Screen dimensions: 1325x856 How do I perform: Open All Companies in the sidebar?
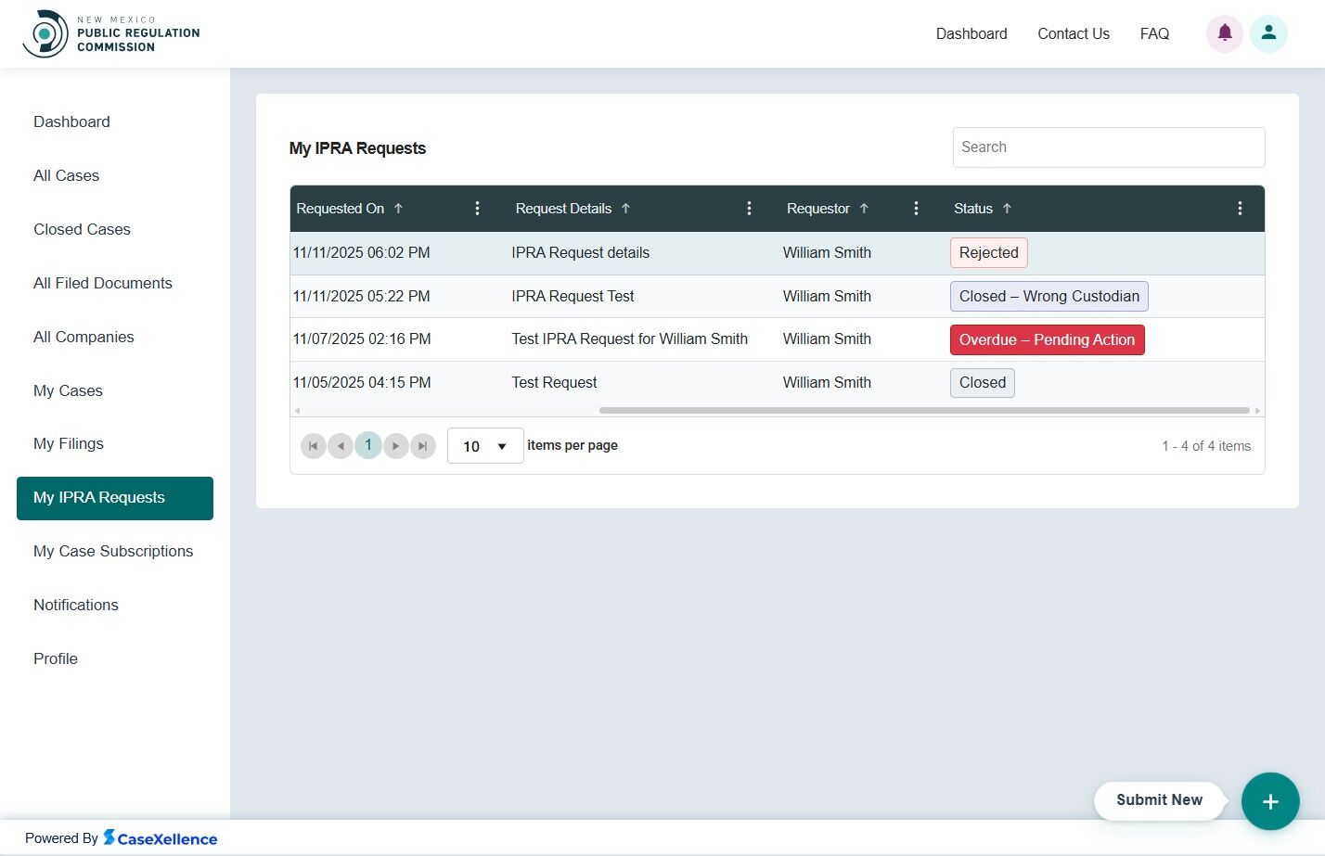click(x=84, y=337)
